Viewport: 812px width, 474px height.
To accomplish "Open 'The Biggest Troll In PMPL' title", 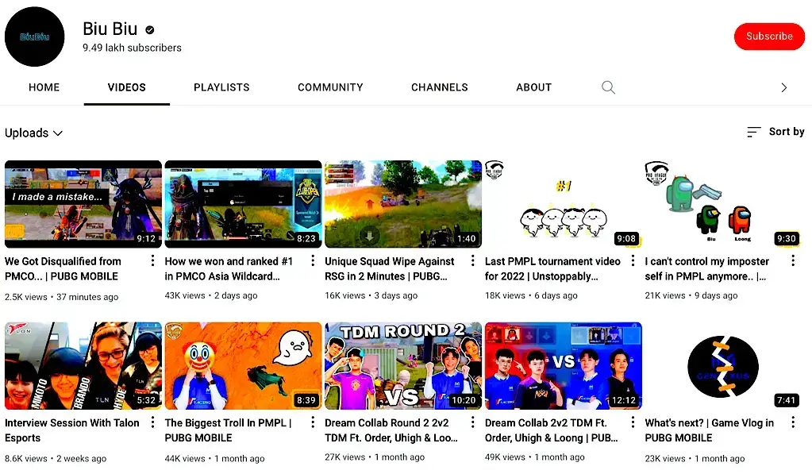I will click(229, 430).
